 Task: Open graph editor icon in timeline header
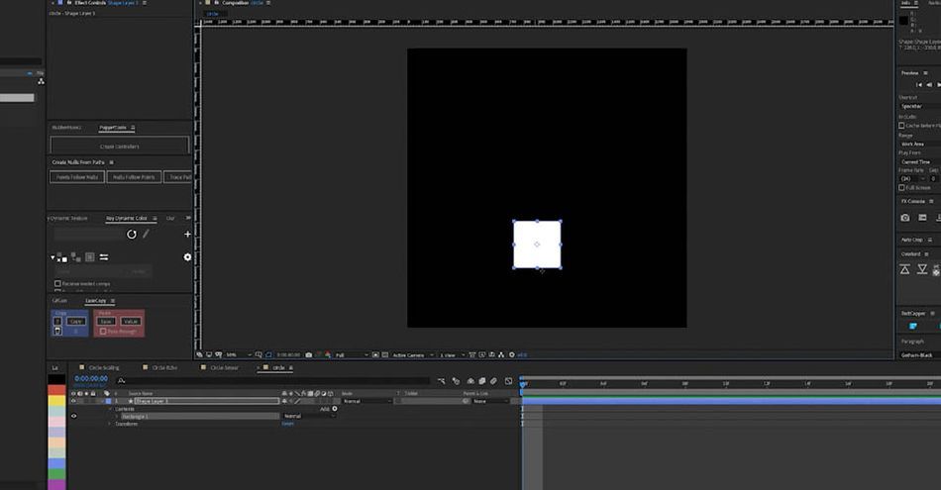(508, 381)
